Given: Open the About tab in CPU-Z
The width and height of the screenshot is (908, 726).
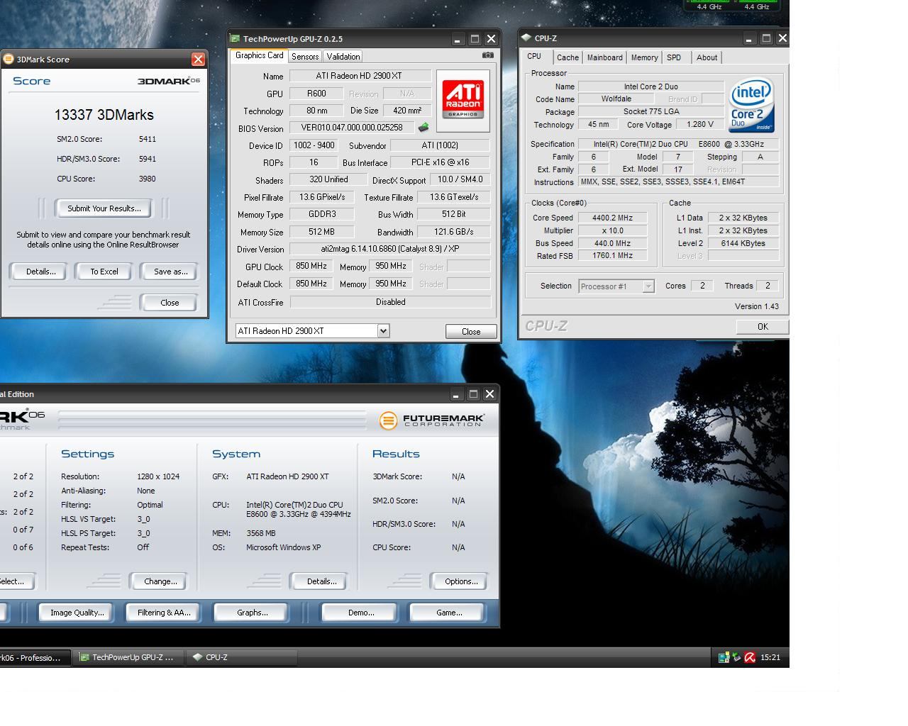Looking at the screenshot, I should [x=707, y=58].
